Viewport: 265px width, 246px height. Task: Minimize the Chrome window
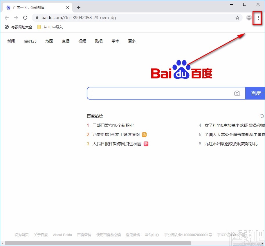[231, 4]
